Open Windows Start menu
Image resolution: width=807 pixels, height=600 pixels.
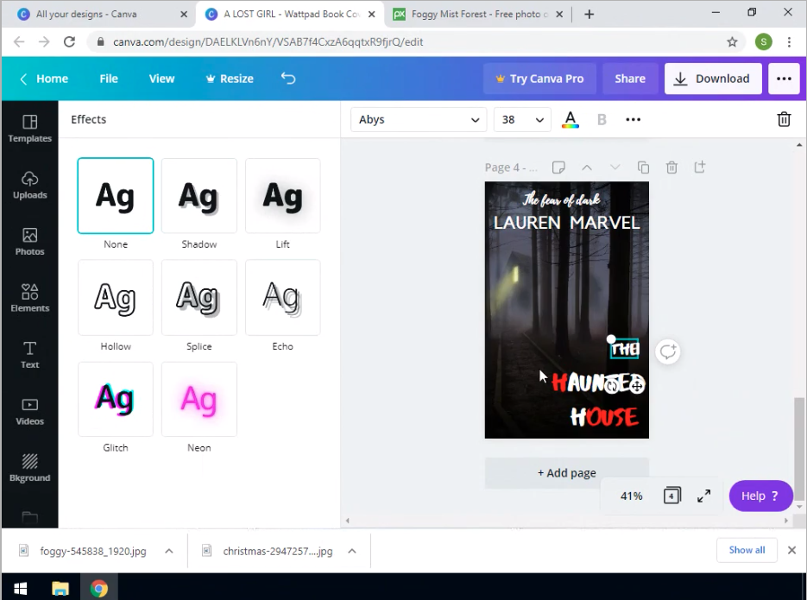point(20,588)
